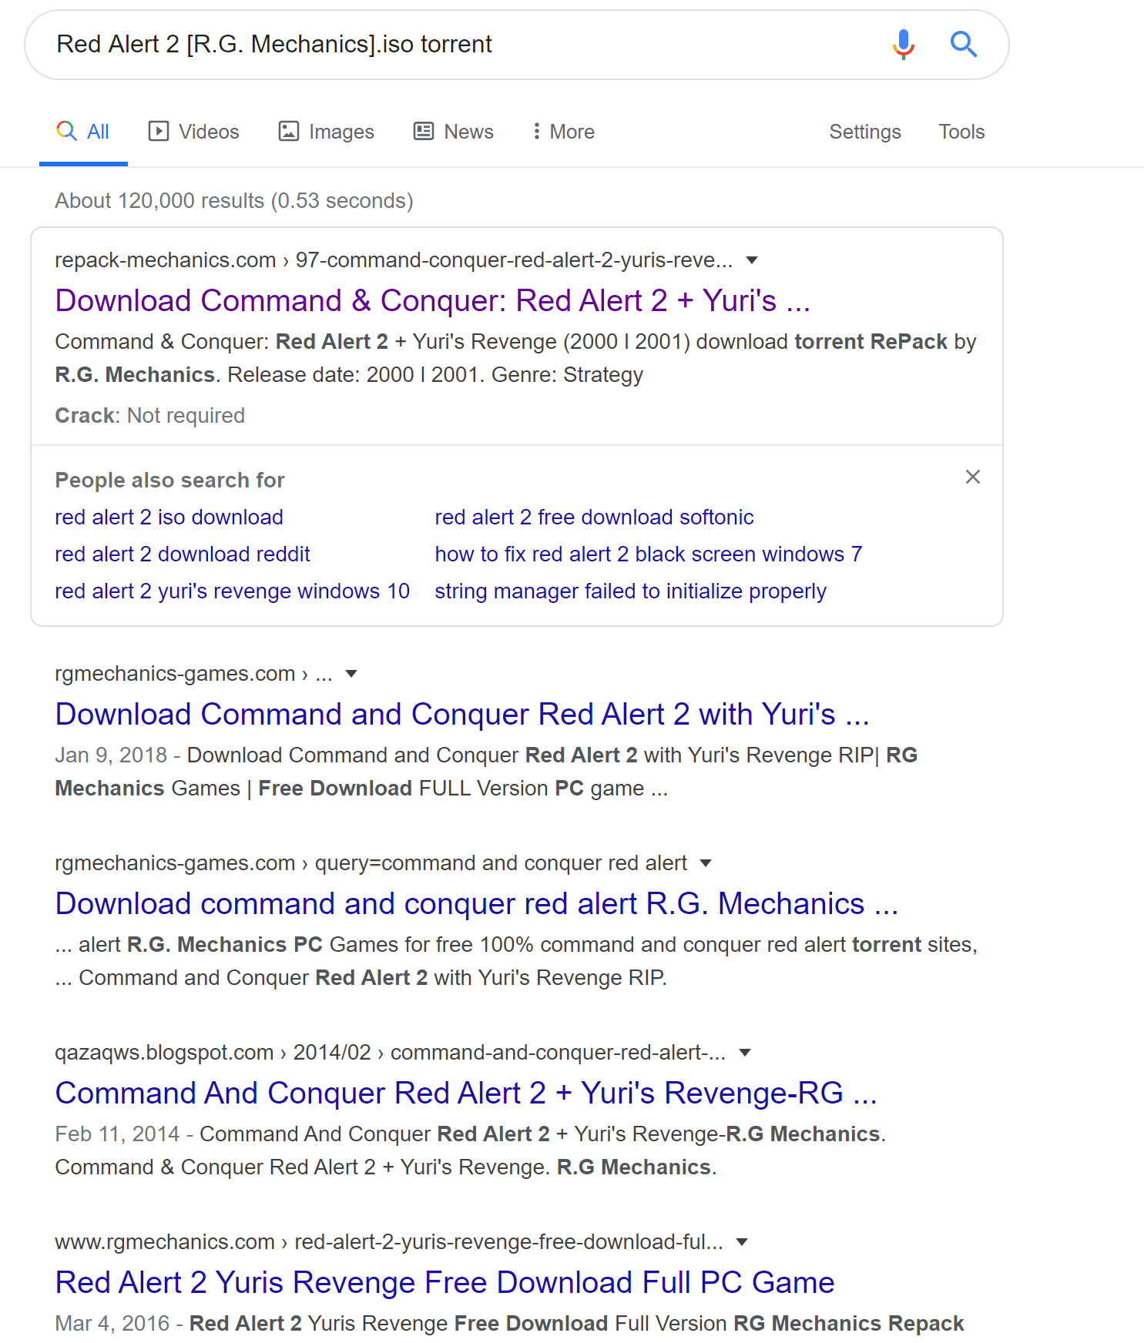Click the microphone voice search icon
The width and height of the screenshot is (1144, 1343).
(903, 45)
